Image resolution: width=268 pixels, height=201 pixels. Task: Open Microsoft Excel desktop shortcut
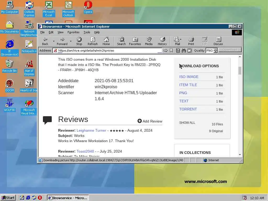click(x=49, y=9)
